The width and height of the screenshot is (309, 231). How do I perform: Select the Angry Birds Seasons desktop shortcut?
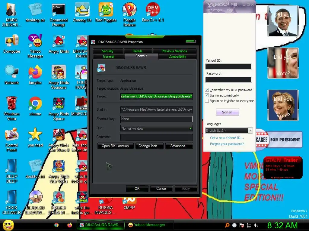(59, 77)
